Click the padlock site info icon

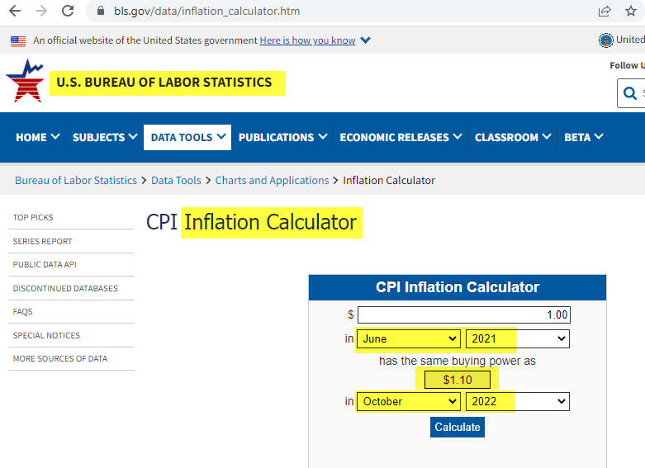click(x=101, y=11)
